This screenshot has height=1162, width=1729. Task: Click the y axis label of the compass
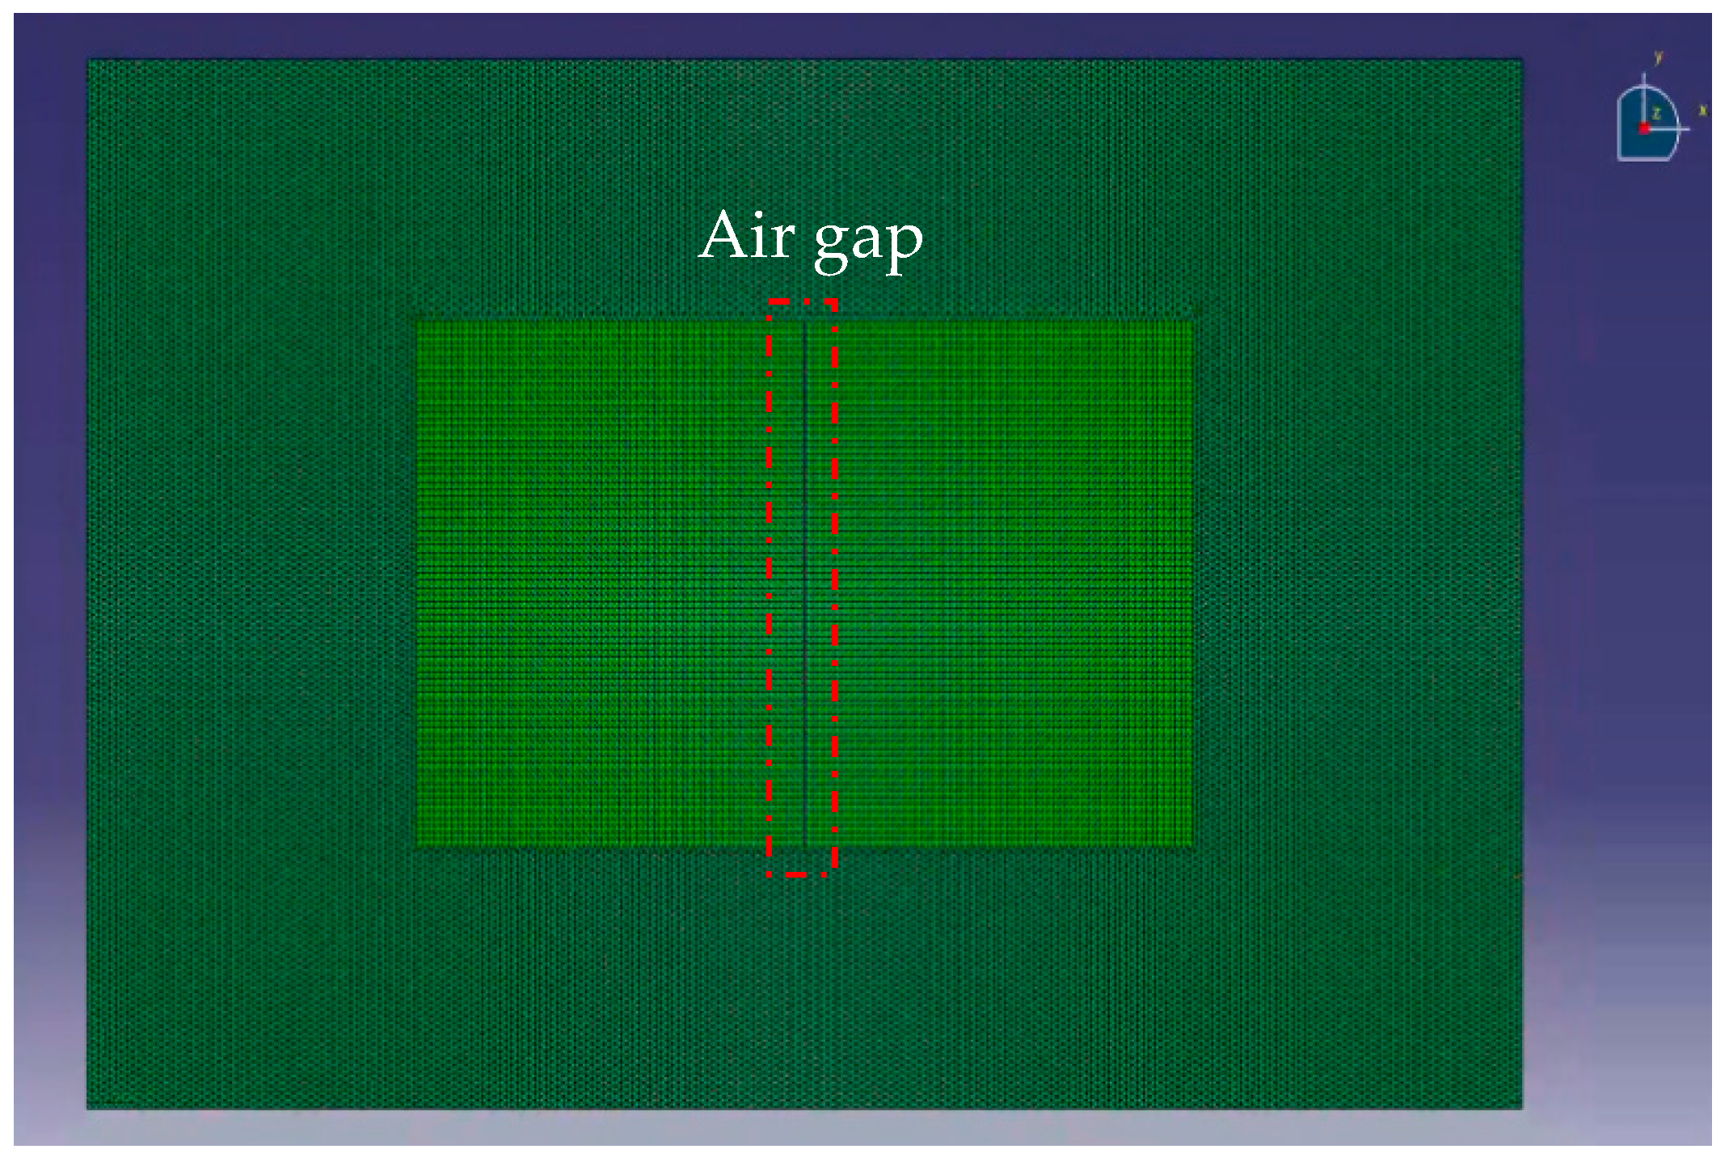1659,57
